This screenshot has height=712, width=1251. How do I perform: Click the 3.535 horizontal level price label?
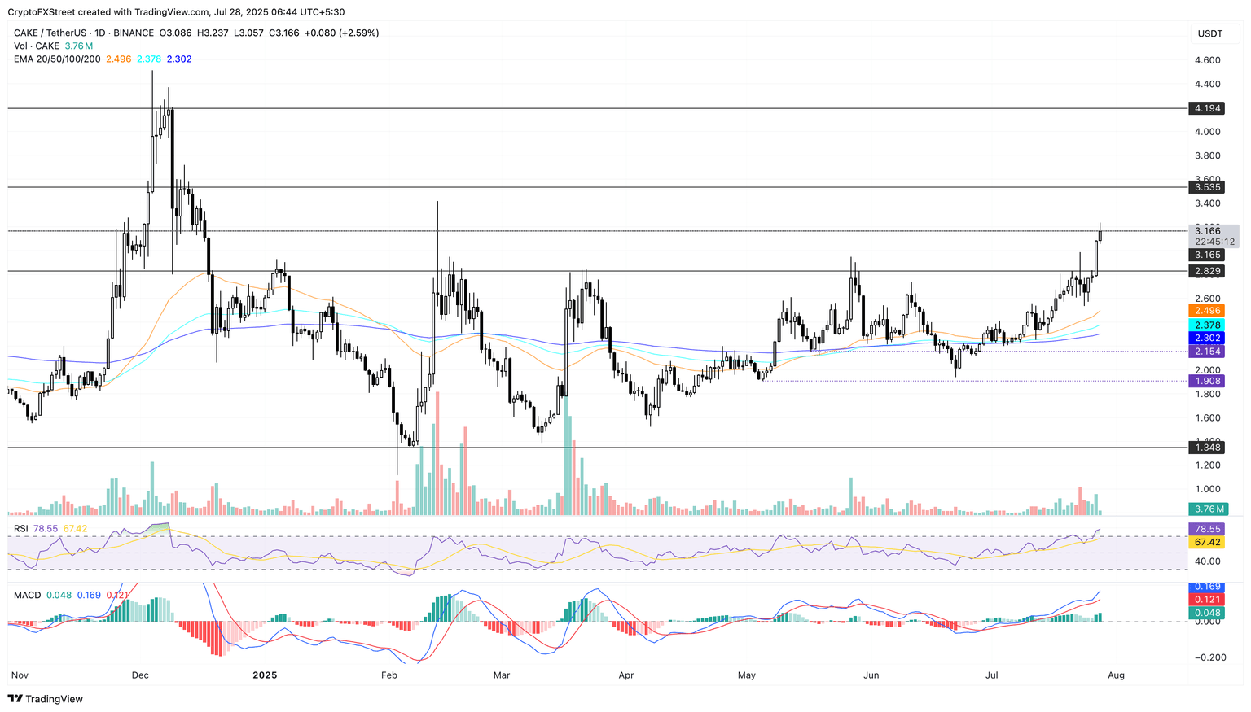click(x=1207, y=187)
